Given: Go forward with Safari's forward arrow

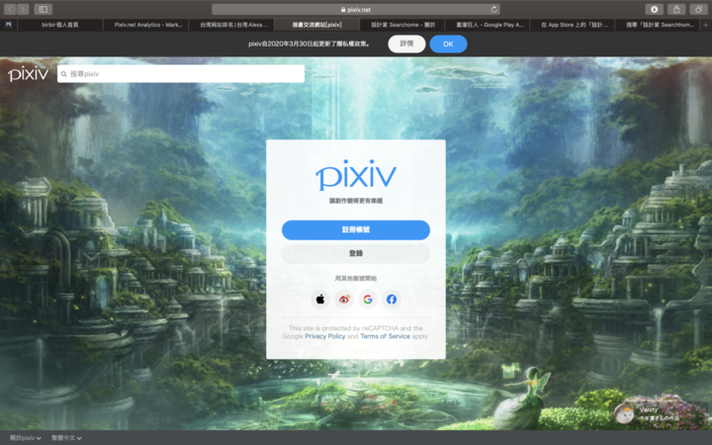Looking at the screenshot, I should (x=23, y=9).
